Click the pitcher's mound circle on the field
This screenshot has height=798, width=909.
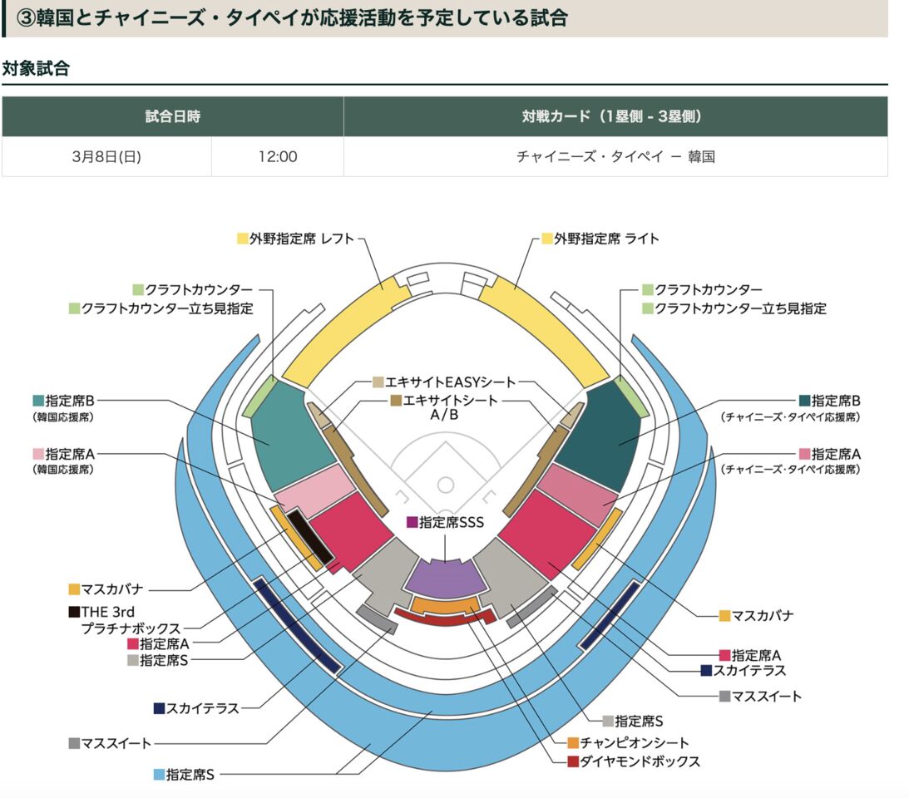tap(446, 484)
